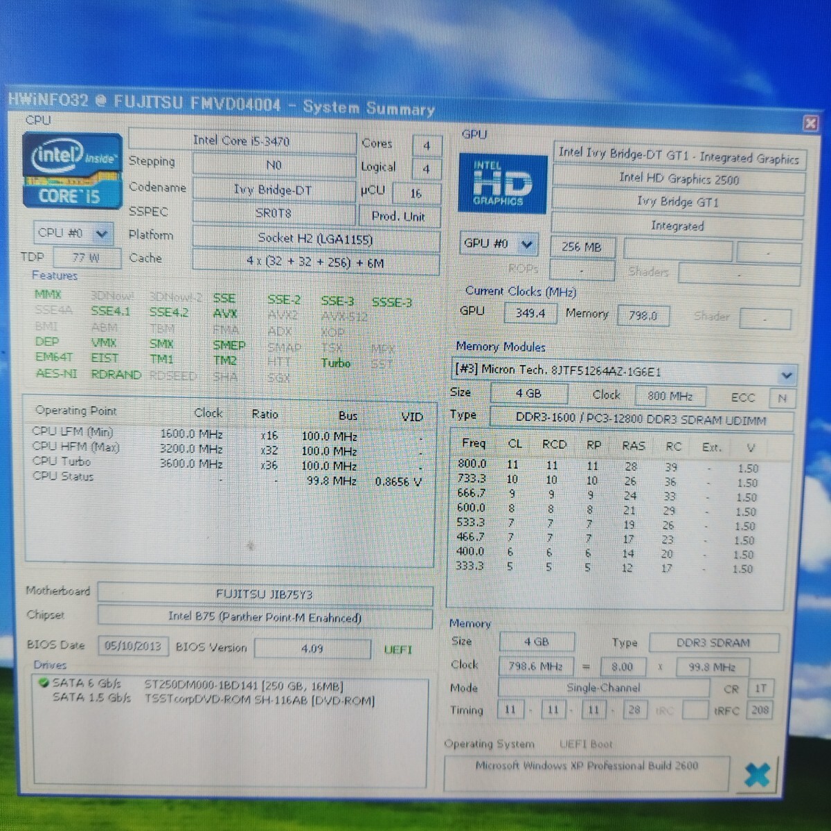Click the 77 W TDP value

click(86, 258)
